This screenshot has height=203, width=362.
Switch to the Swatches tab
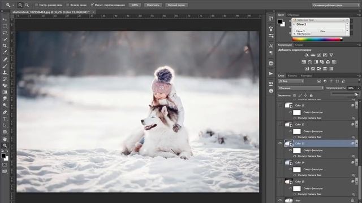tap(293, 15)
